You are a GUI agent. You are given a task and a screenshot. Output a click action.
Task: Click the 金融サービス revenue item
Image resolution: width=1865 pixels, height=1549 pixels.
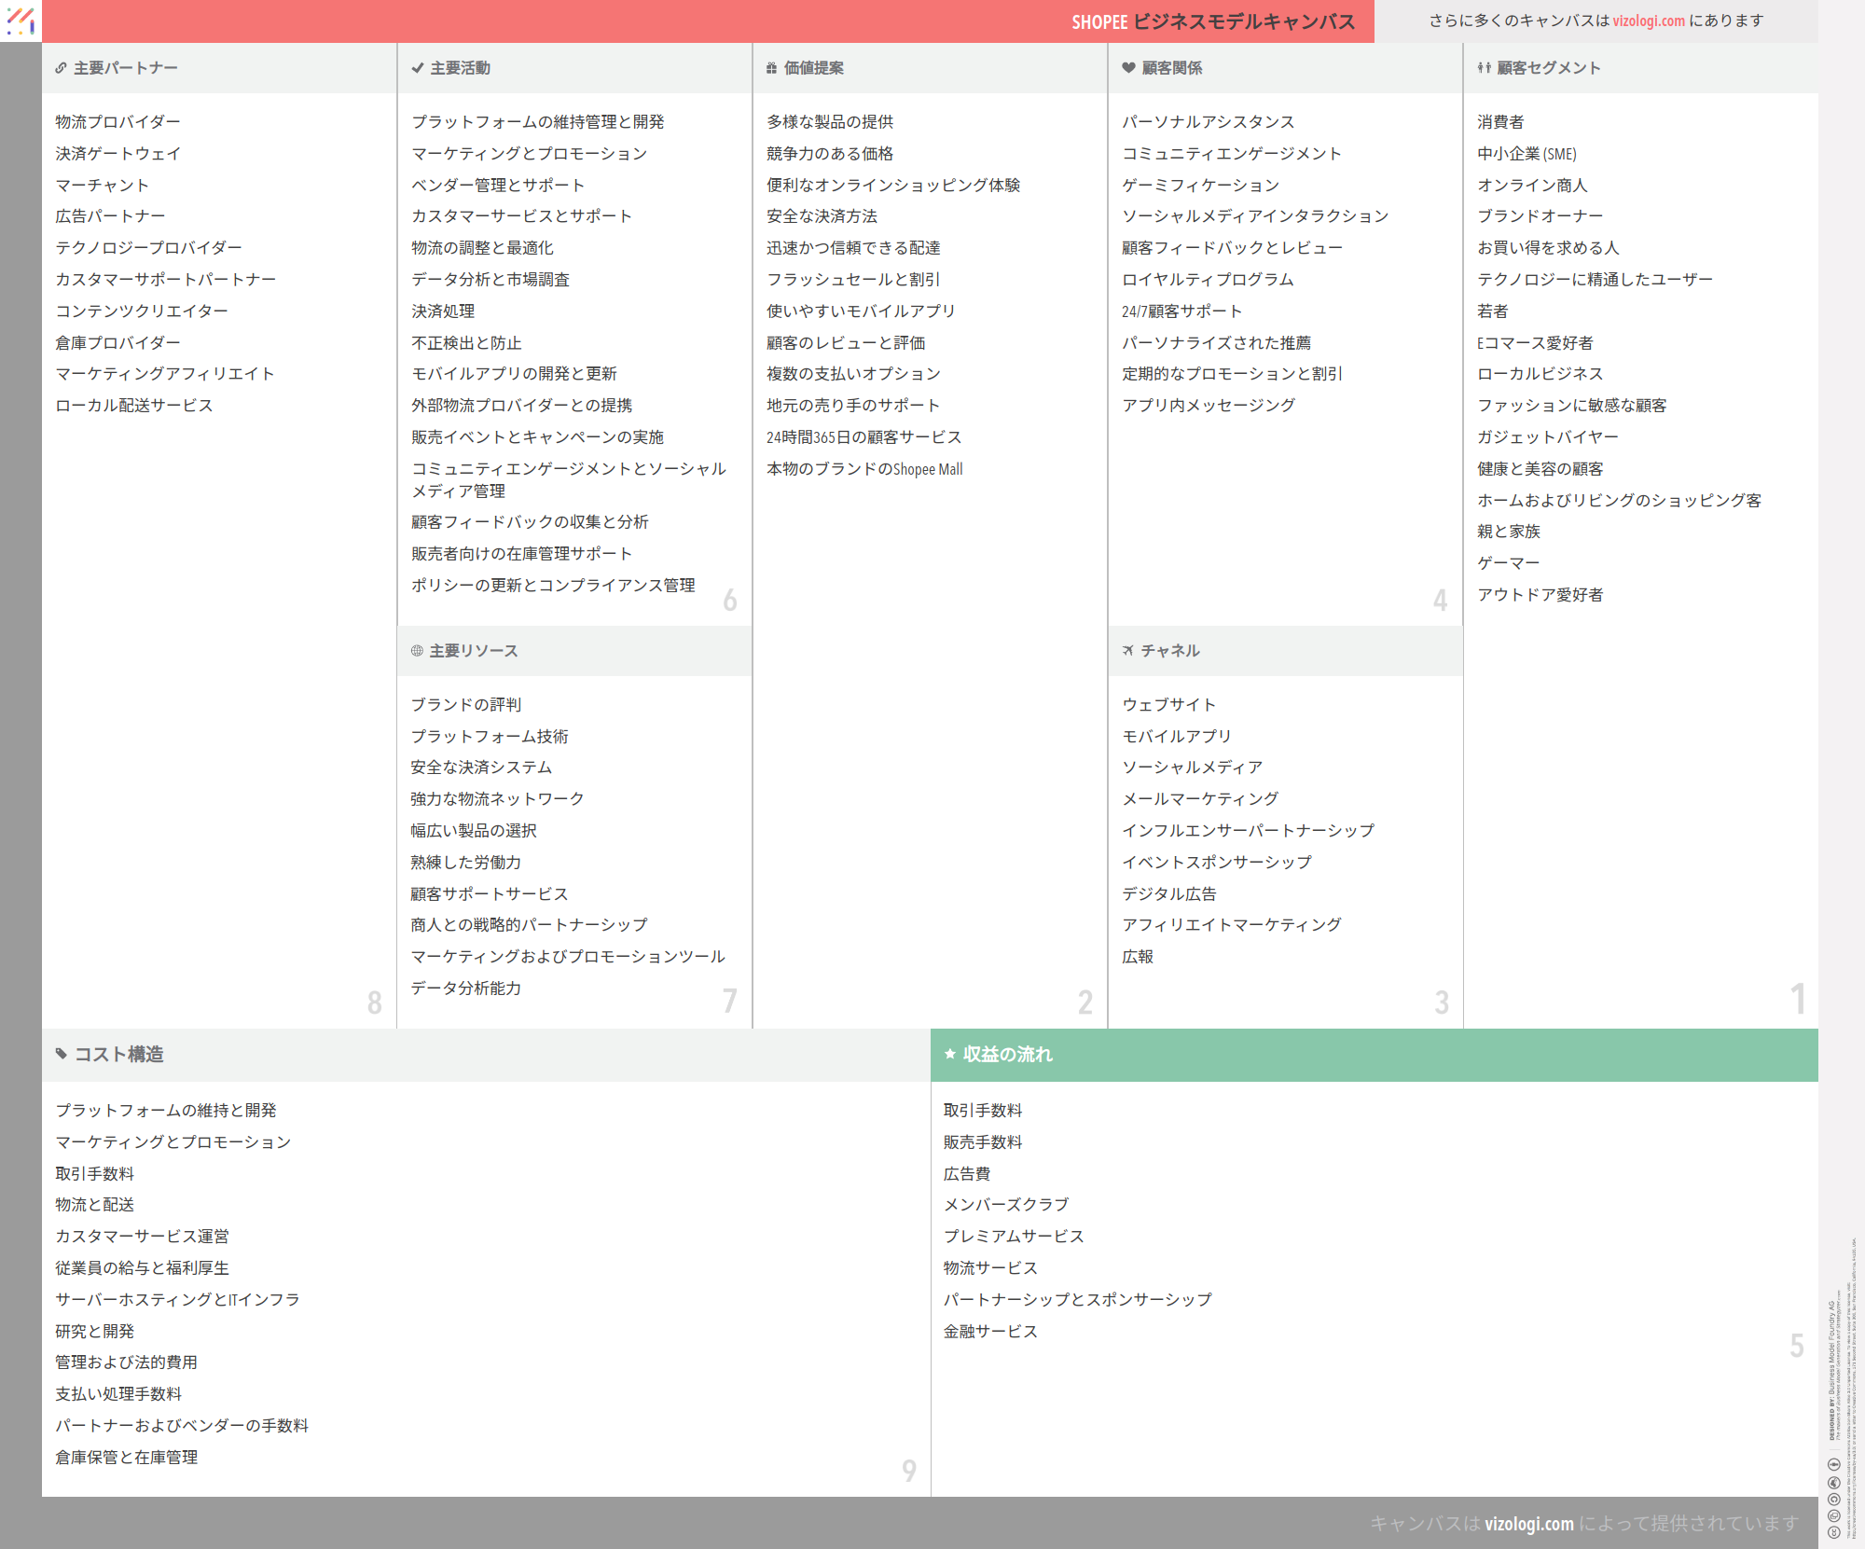pos(989,1332)
